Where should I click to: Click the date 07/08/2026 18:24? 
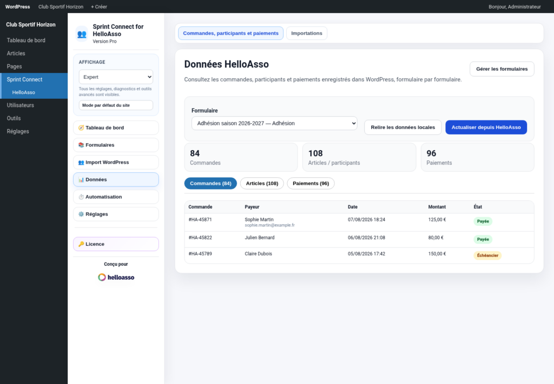(x=366, y=219)
